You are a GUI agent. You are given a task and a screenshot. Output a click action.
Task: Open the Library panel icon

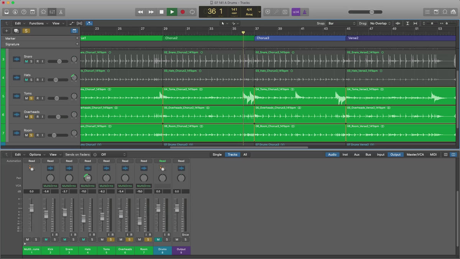click(6, 12)
